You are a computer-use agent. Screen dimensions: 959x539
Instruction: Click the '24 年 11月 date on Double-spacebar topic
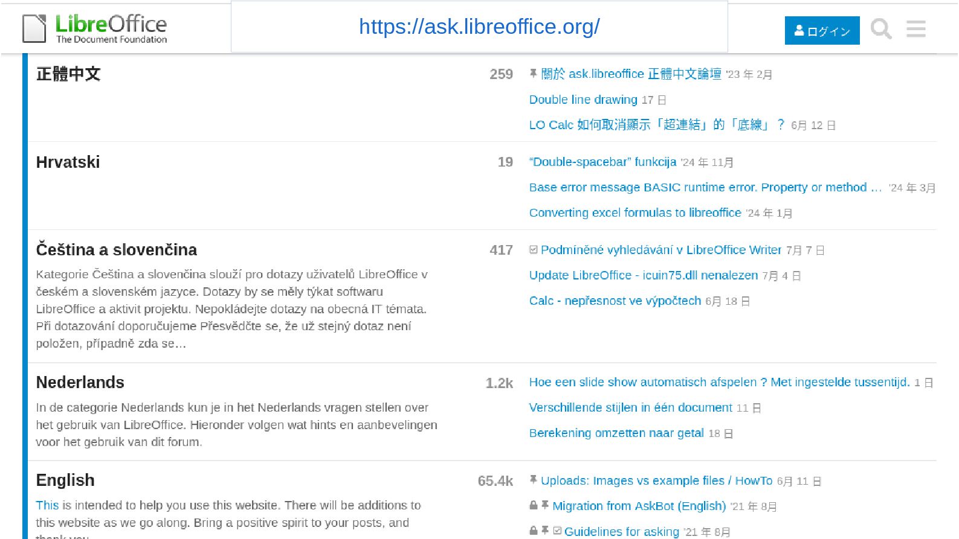point(707,163)
